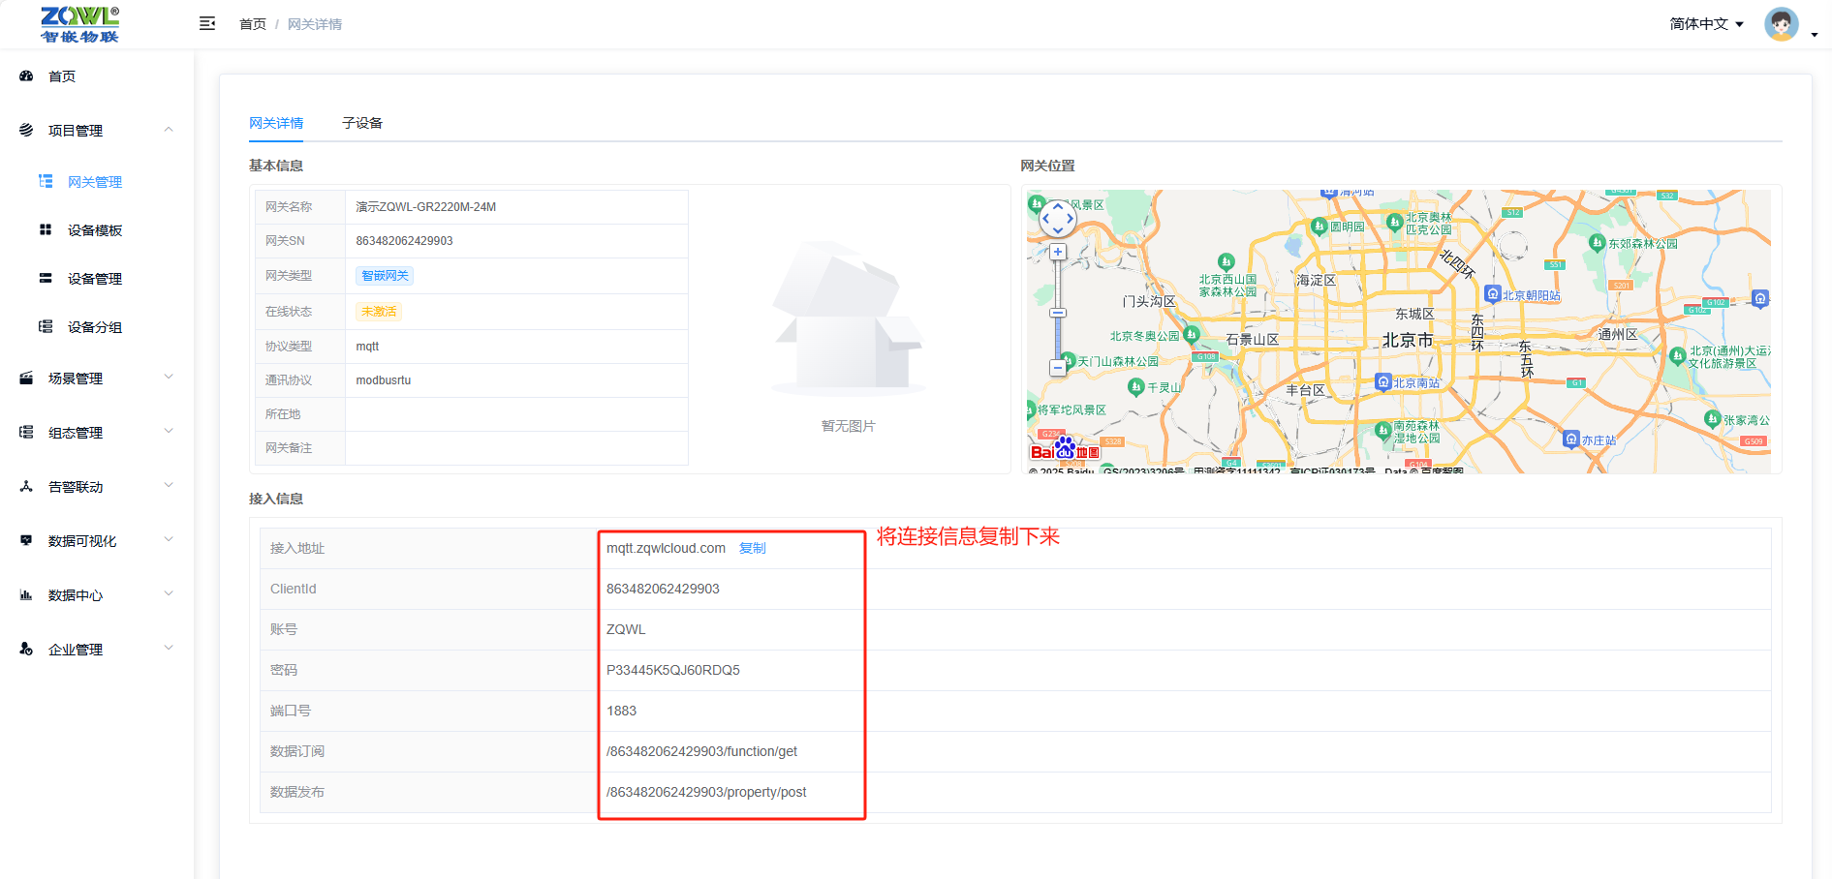Viewport: 1832px width, 879px height.
Task: Collapse the 项目管理 menu chevron
Action: pyautogui.click(x=169, y=130)
